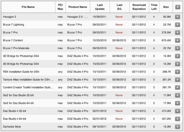Download the Darkside Style file

click(178, 127)
